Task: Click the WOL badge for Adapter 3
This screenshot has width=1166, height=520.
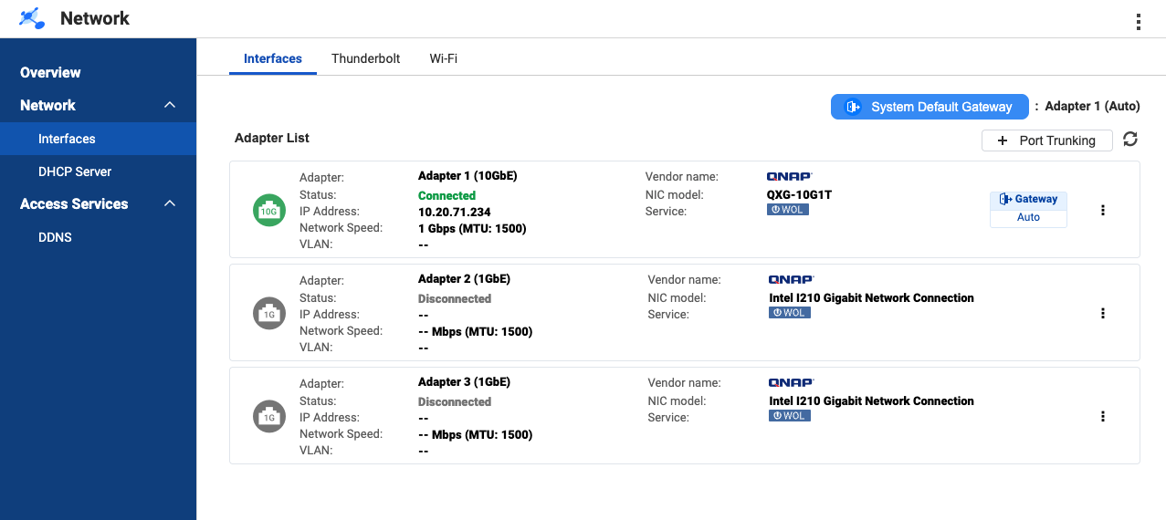Action: [790, 416]
